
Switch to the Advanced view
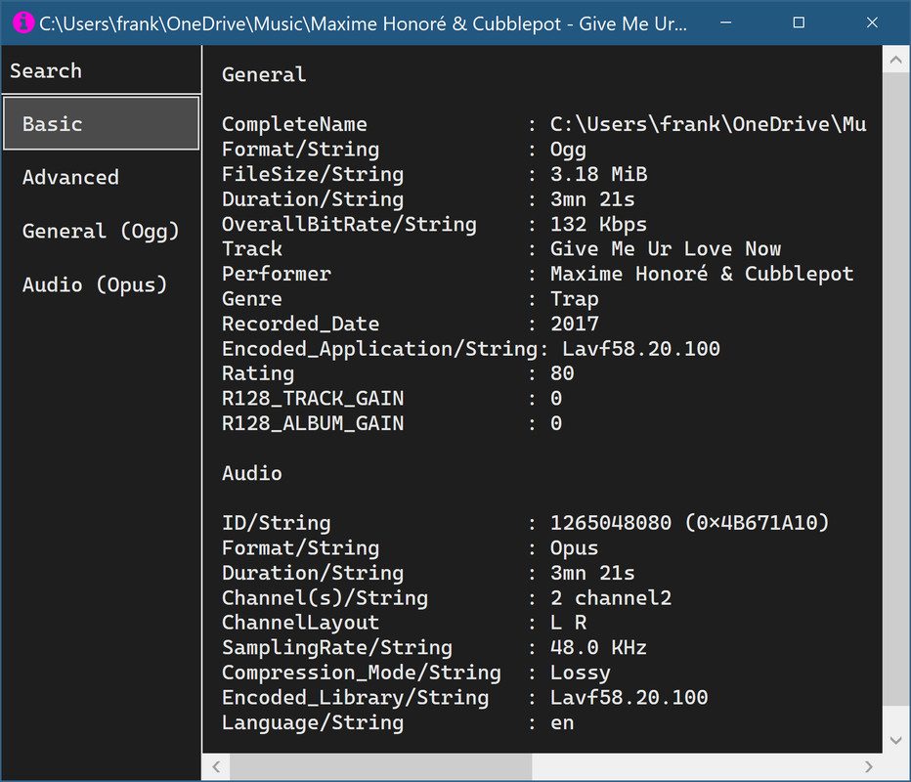(x=101, y=177)
